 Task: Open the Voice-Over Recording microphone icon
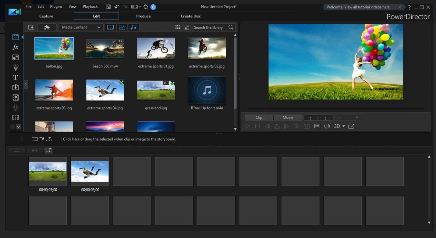(x=15, y=108)
